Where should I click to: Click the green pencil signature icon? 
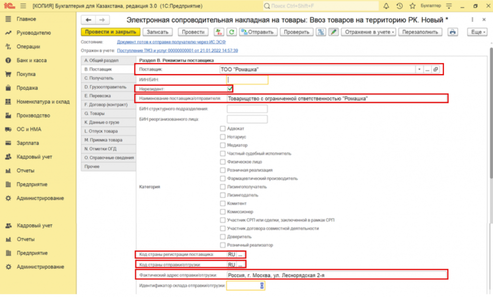[x=333, y=32]
